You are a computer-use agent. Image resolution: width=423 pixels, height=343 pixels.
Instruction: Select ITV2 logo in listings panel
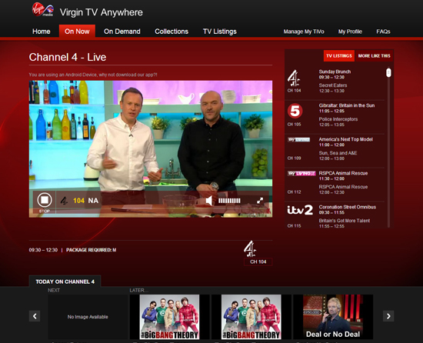pyautogui.click(x=300, y=210)
